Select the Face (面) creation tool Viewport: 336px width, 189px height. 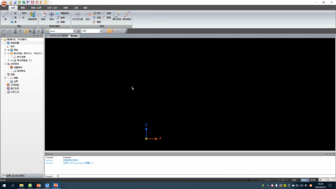tap(13, 22)
